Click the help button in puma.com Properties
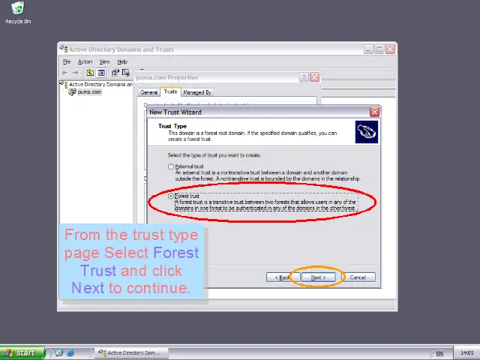 coord(303,77)
